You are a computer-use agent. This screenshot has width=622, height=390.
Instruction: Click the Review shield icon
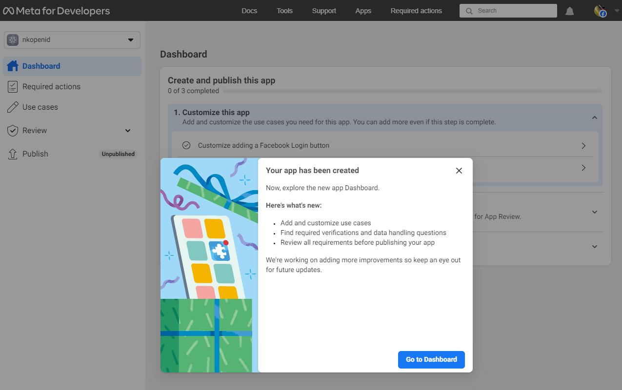pos(13,131)
